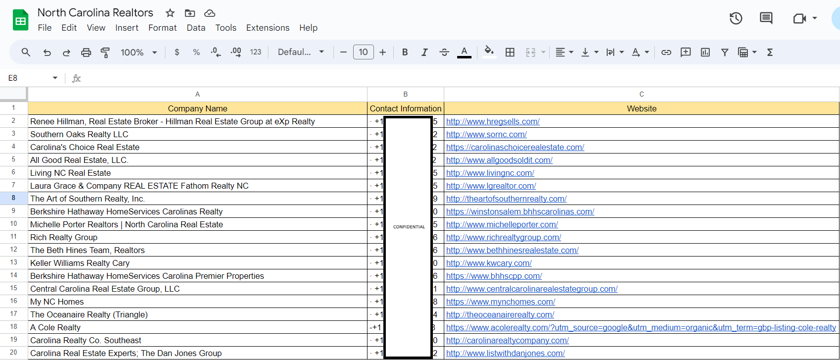The image size is (840, 360).
Task: Insert a chart
Action: [705, 52]
